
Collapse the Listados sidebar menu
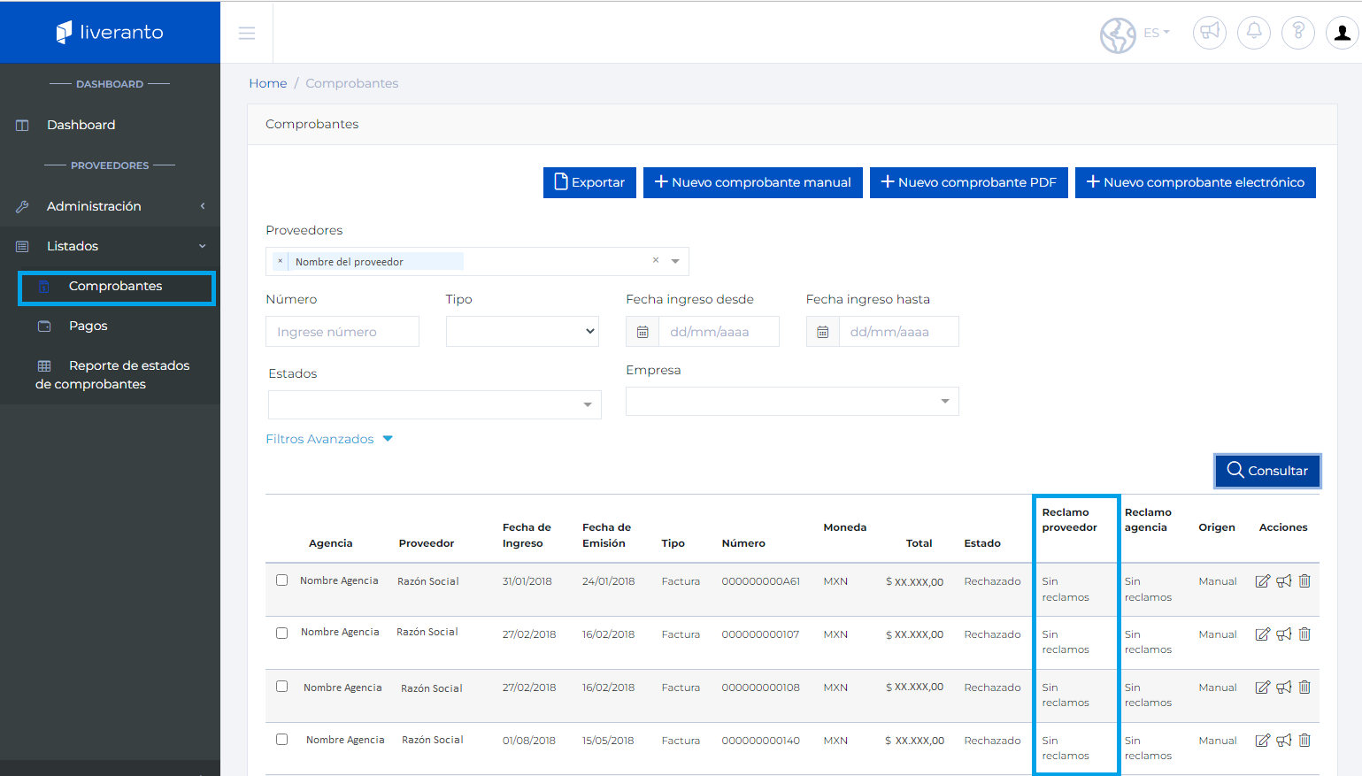pyautogui.click(x=110, y=246)
